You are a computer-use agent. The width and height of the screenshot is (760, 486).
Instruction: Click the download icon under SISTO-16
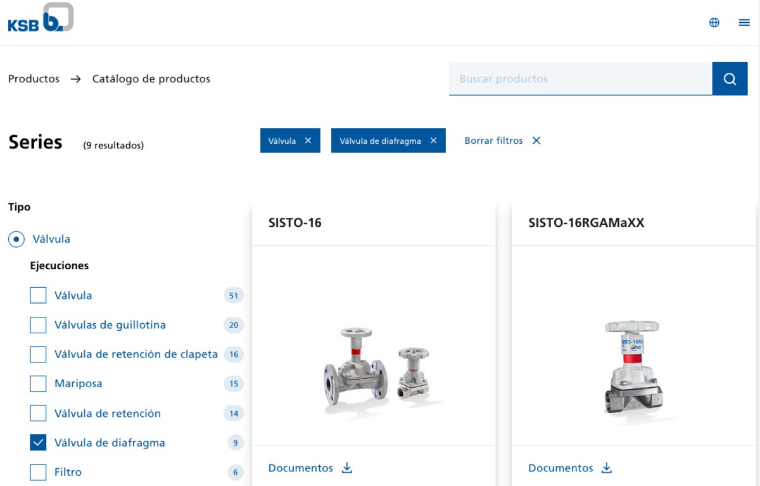coord(346,468)
